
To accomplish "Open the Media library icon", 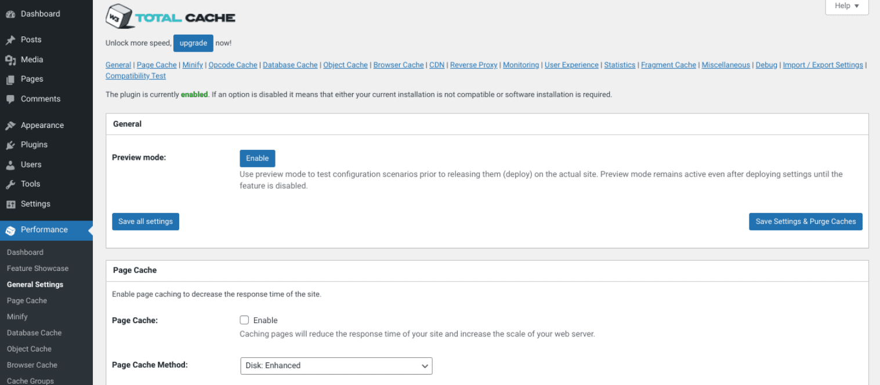I will (x=10, y=59).
